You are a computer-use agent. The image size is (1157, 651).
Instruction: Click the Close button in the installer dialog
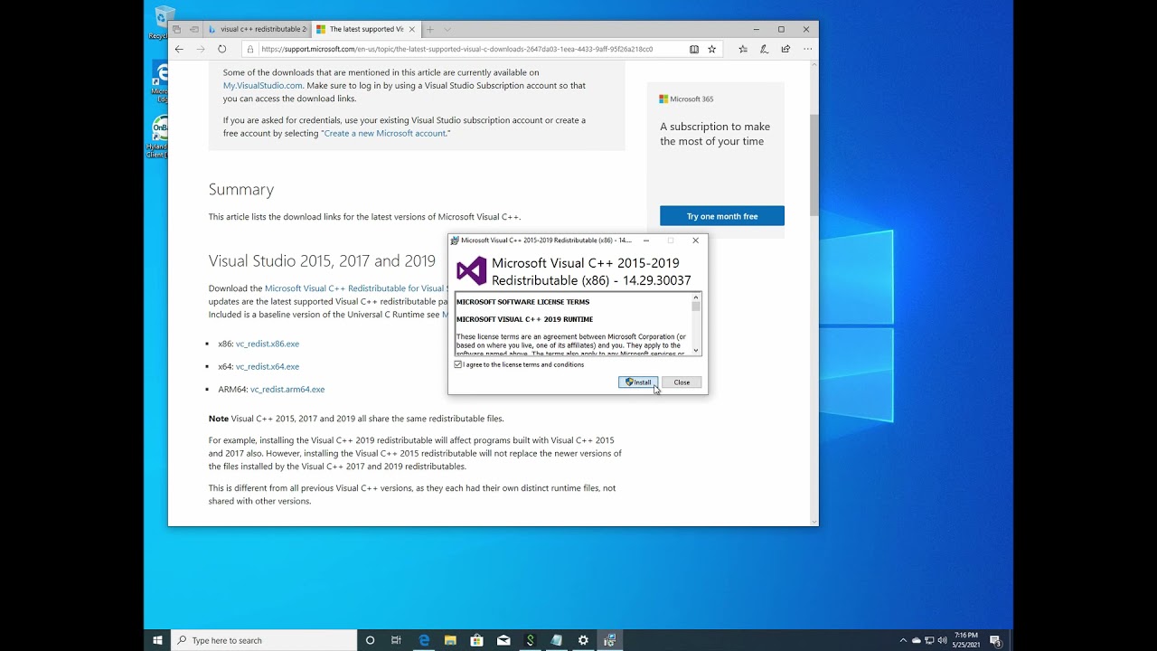(682, 382)
